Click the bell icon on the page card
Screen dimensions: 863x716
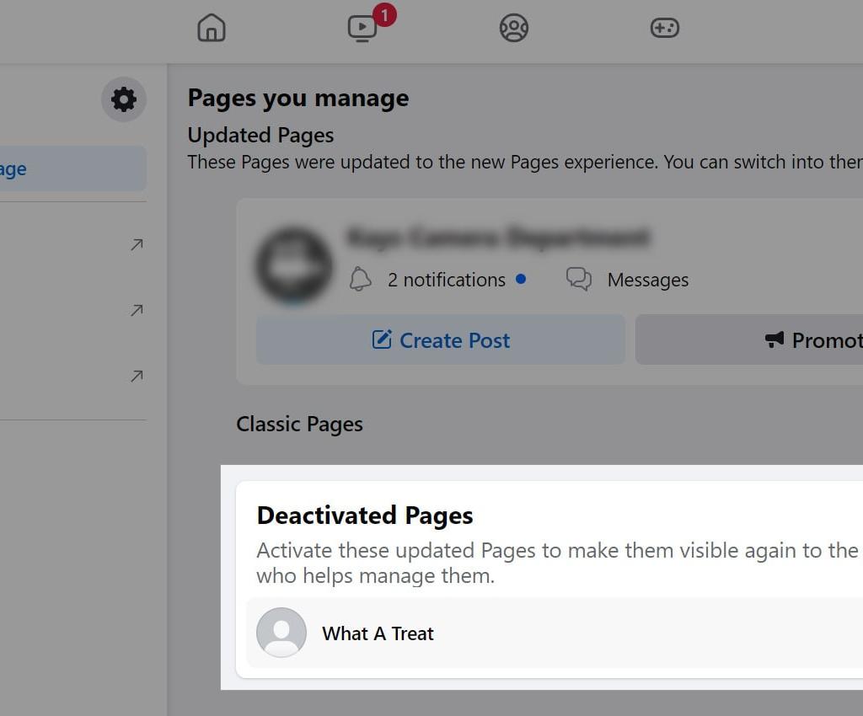click(361, 280)
